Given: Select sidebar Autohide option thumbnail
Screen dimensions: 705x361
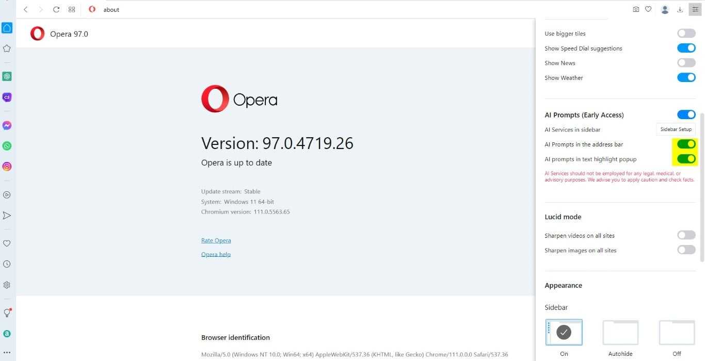Looking at the screenshot, I should coord(620,332).
